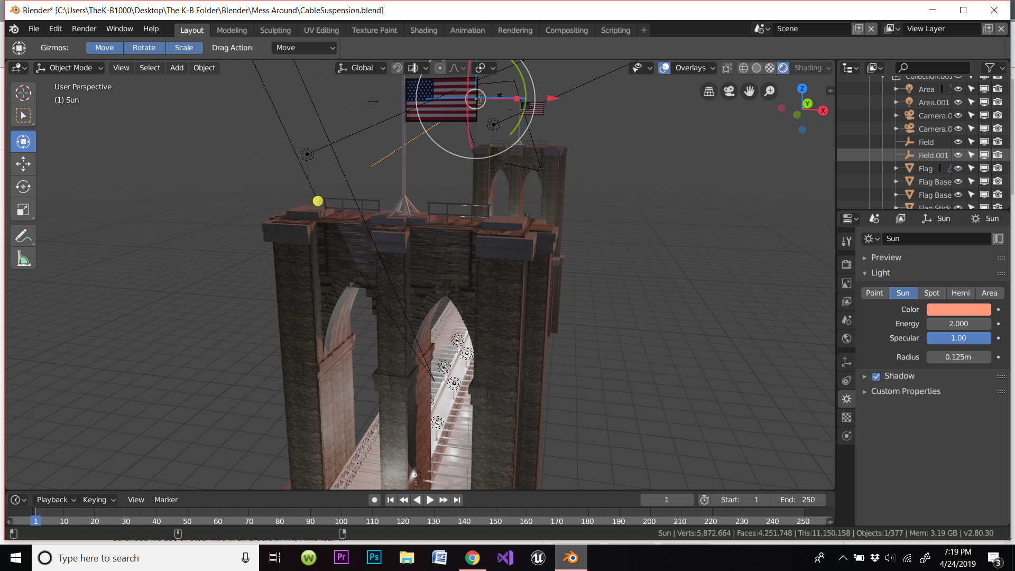Open the Render properties tab icon

click(847, 264)
